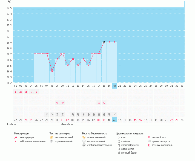The height and width of the screenshot is (161, 195).
Task: Click the sticky cervical fluid icon on day 10
Action: pyautogui.click(x=62, y=114)
